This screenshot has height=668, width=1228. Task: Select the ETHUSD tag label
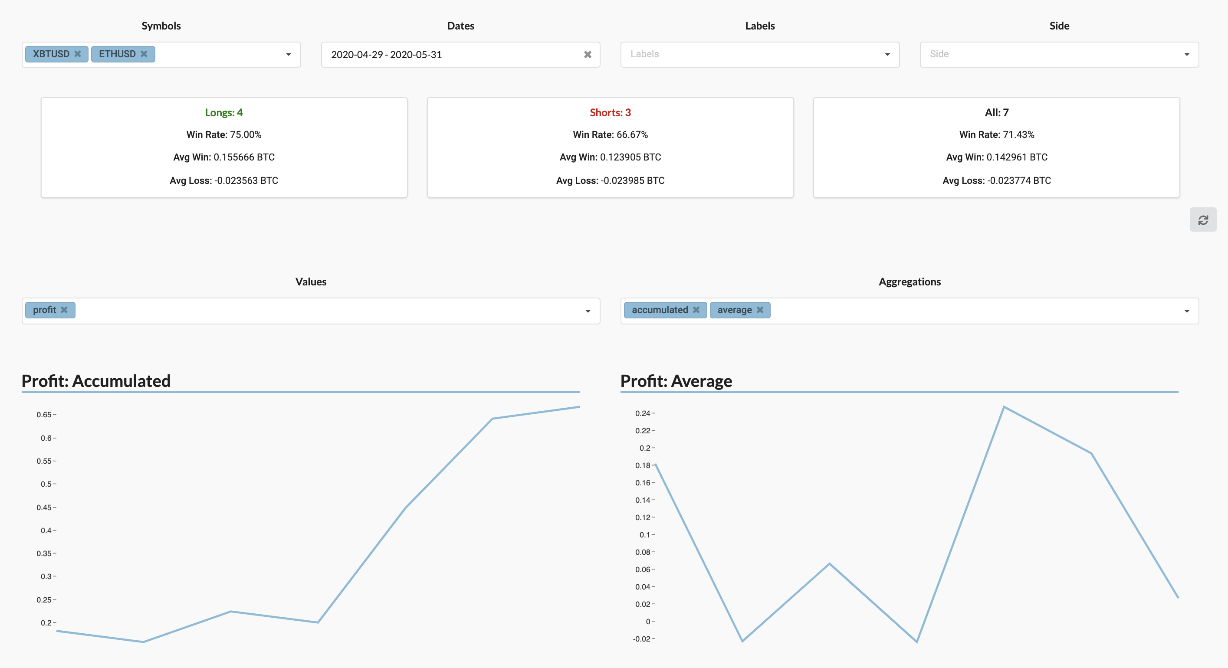pos(117,54)
